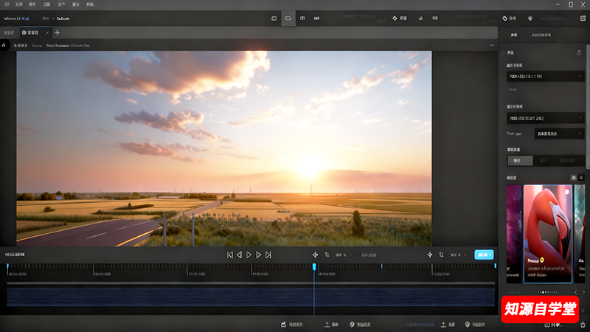Screen dimensions: 590x332
Task: Switch to grid view in the thumbnails section
Action: (x=573, y=178)
